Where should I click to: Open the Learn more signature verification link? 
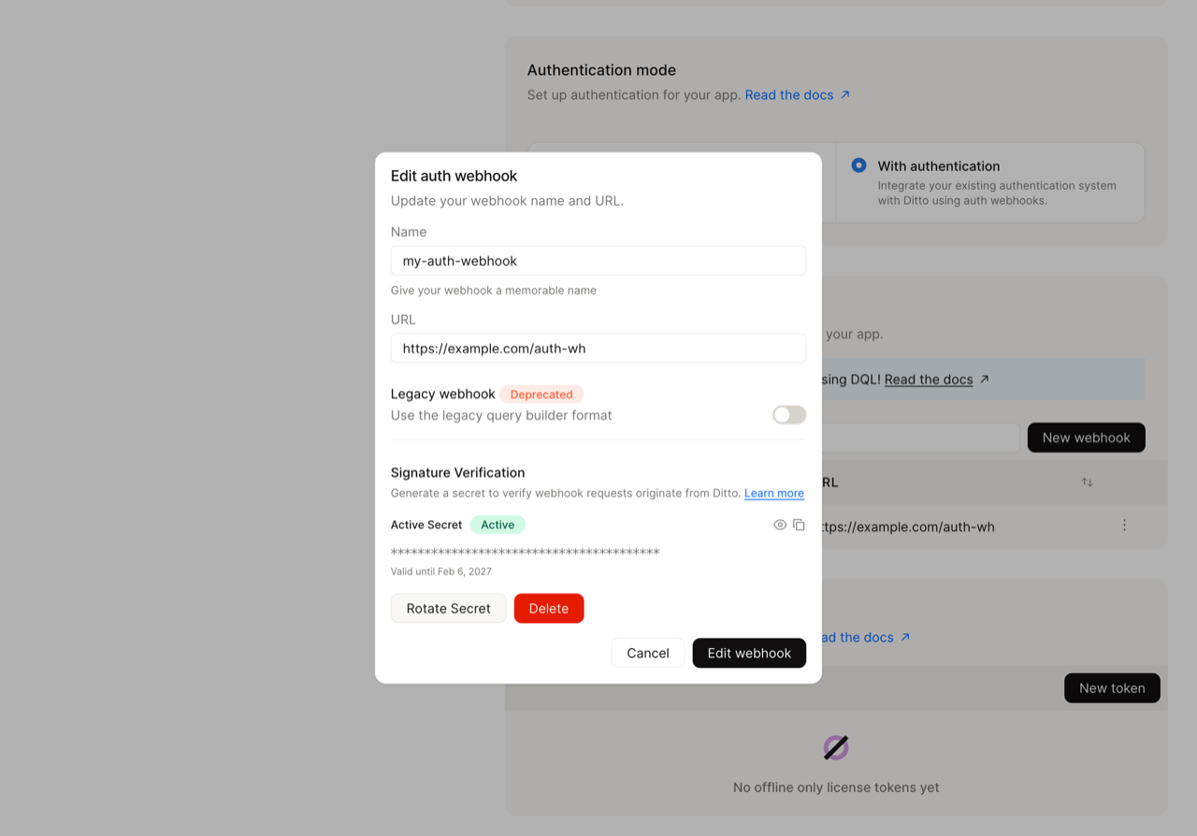pos(773,493)
